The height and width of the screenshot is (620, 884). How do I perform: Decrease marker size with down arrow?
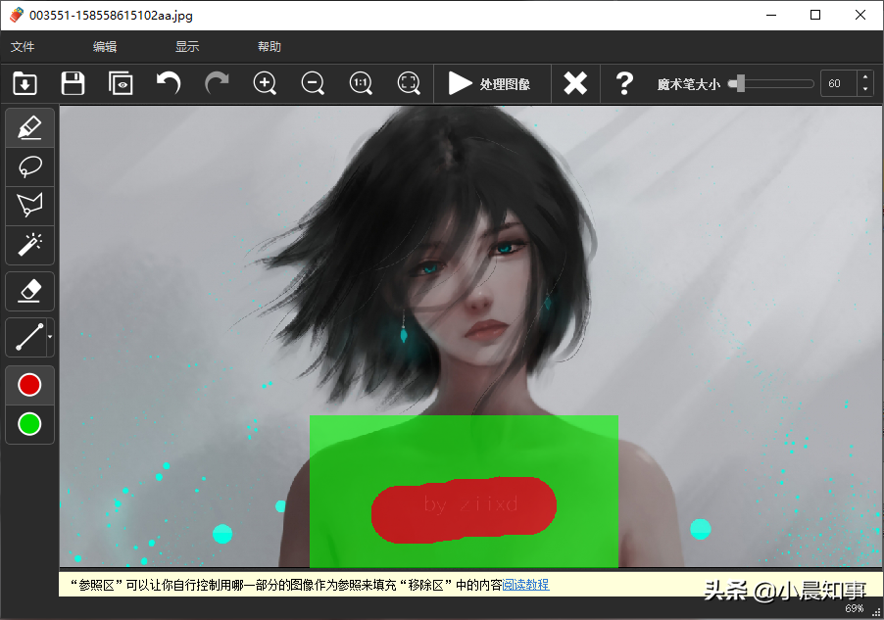(x=864, y=90)
